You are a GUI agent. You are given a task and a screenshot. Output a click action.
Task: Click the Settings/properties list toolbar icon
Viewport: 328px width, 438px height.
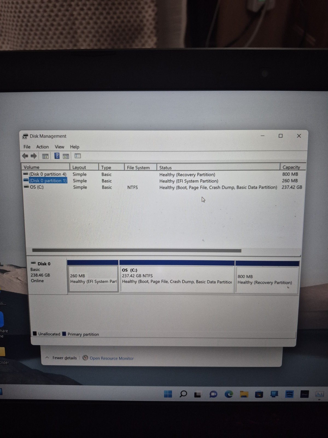pyautogui.click(x=78, y=156)
